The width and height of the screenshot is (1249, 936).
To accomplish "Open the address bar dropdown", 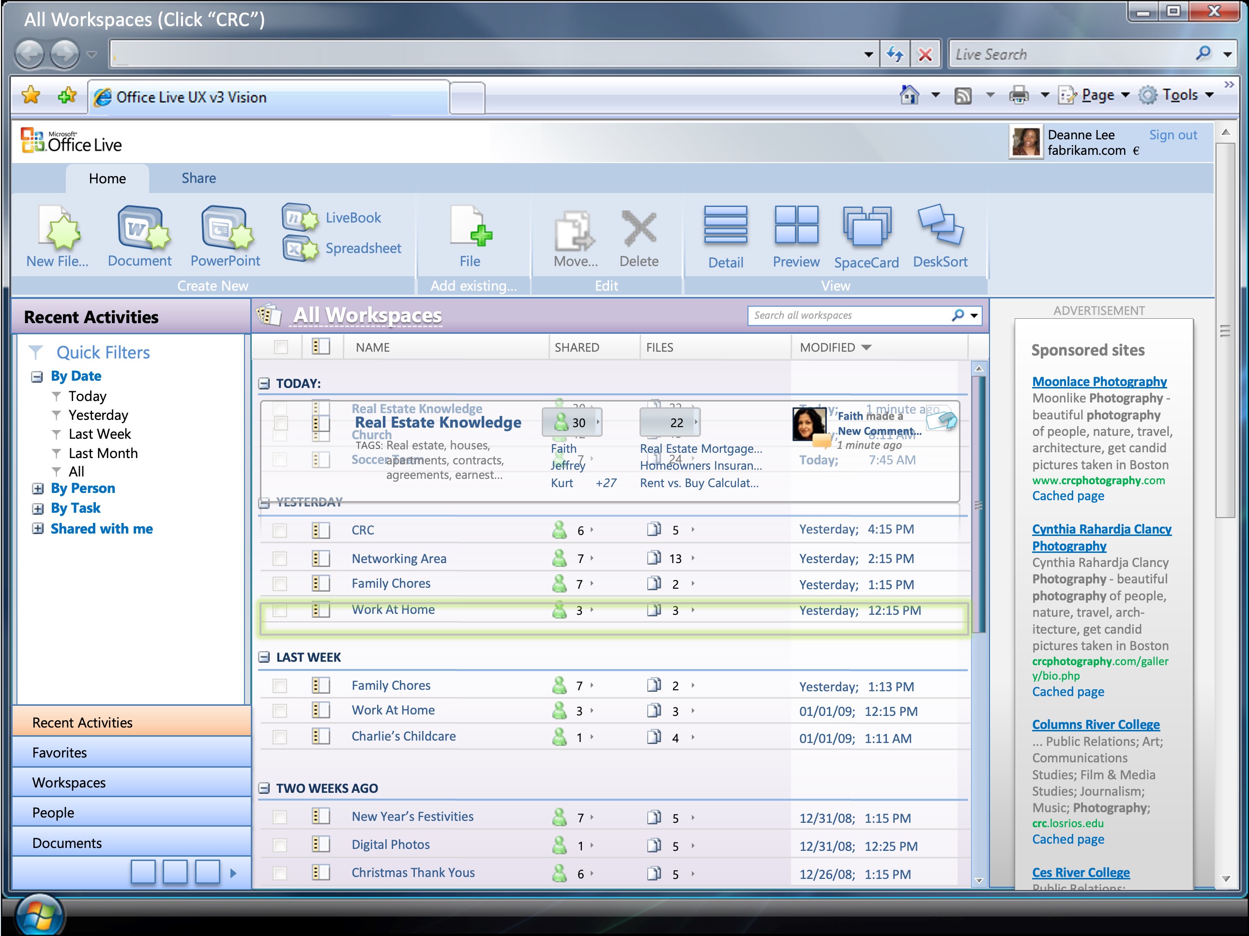I will click(x=868, y=55).
